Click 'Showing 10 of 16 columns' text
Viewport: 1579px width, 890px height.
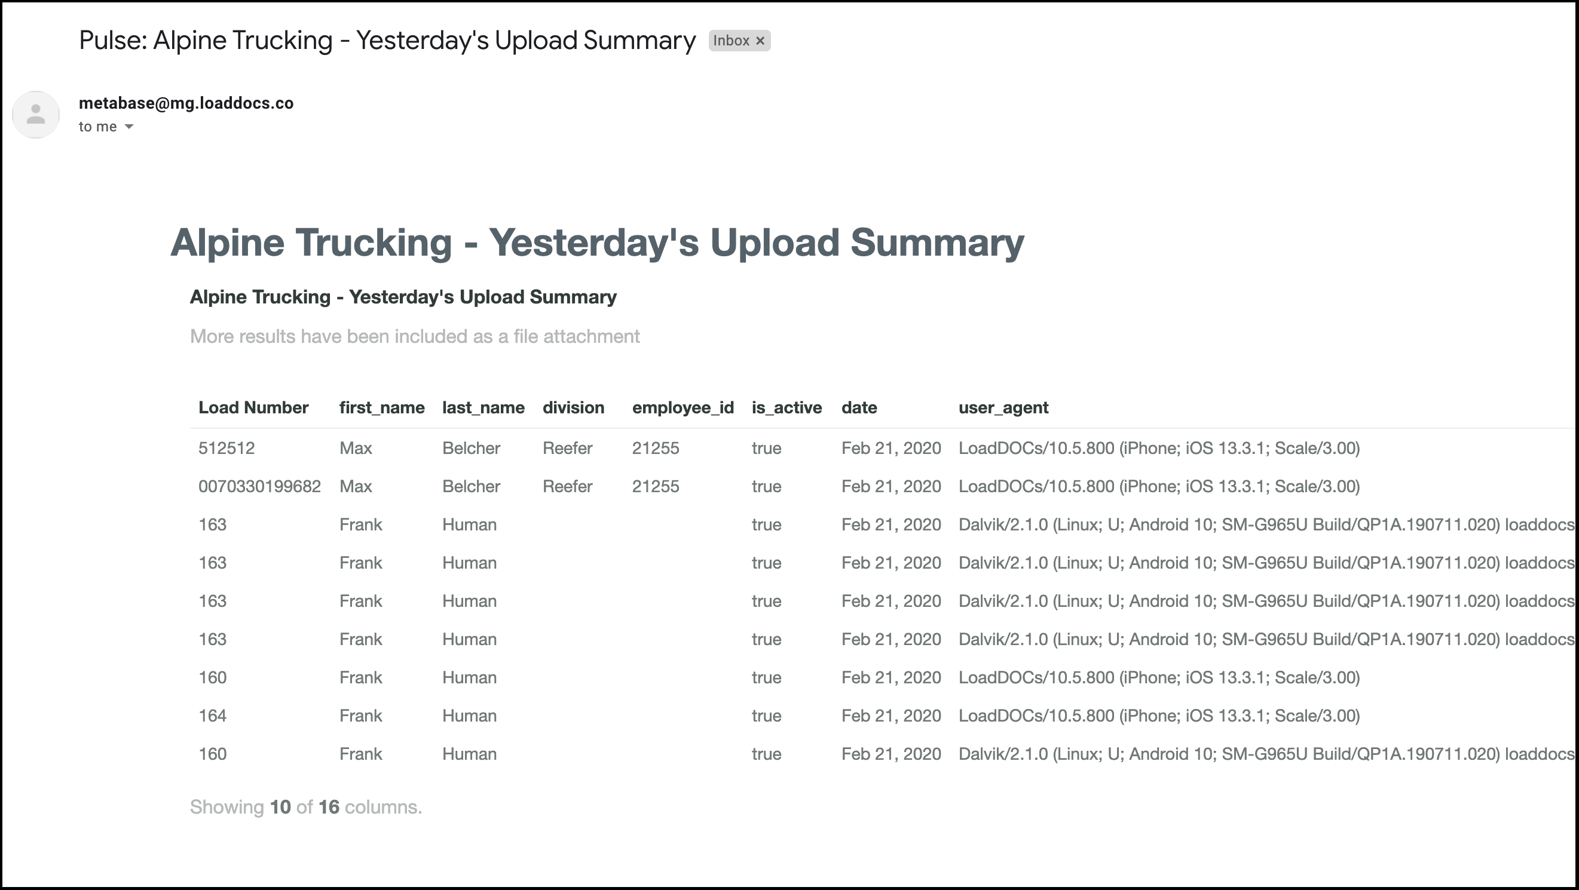coord(306,808)
